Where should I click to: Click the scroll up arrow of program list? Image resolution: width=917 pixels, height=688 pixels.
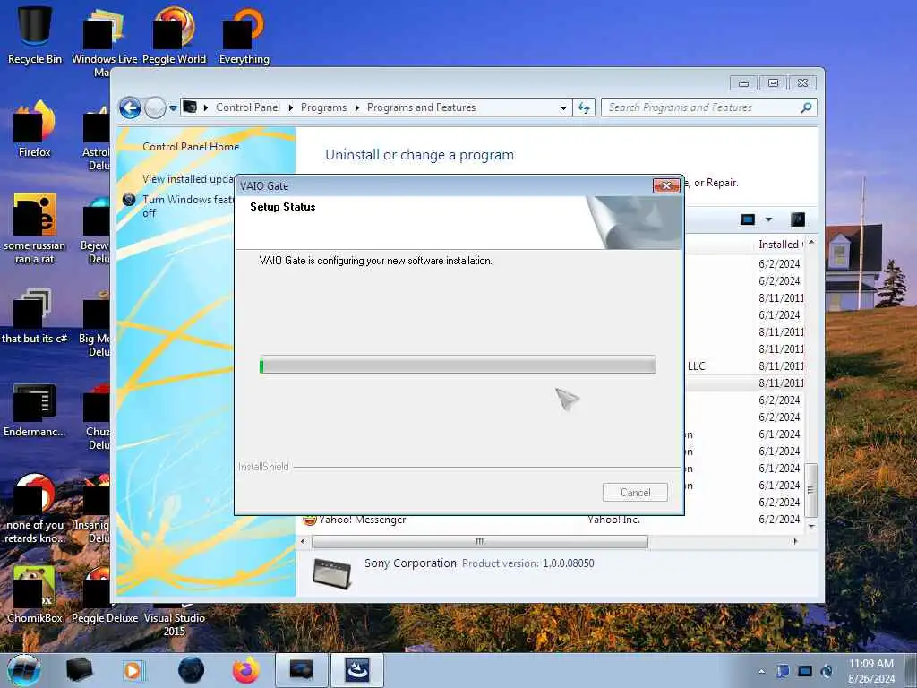point(810,242)
